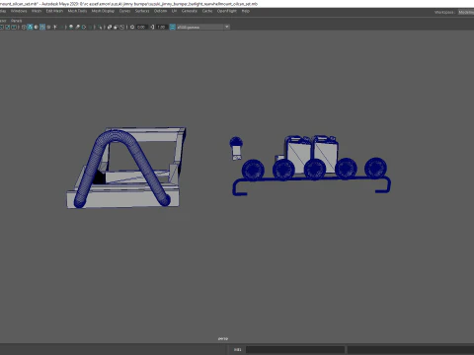Toggle the safe title overlay icon
474x355 pixels.
(14, 27)
